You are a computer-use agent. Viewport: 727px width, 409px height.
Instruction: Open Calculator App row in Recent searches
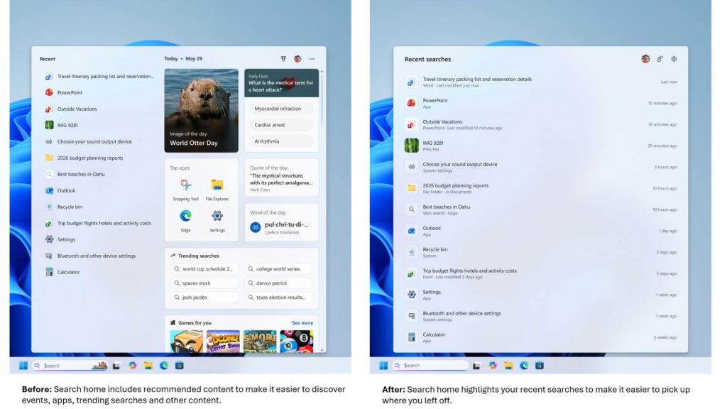pyautogui.click(x=540, y=337)
